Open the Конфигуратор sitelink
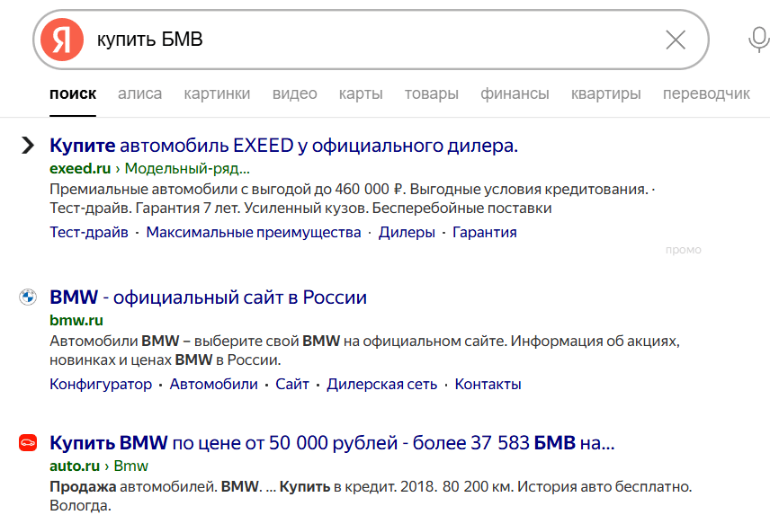 point(101,384)
